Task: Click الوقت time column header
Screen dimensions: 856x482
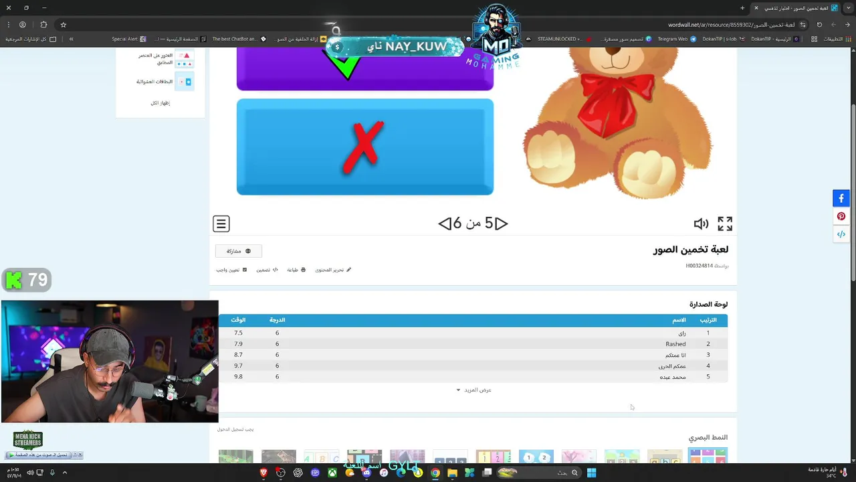Action: [238, 320]
